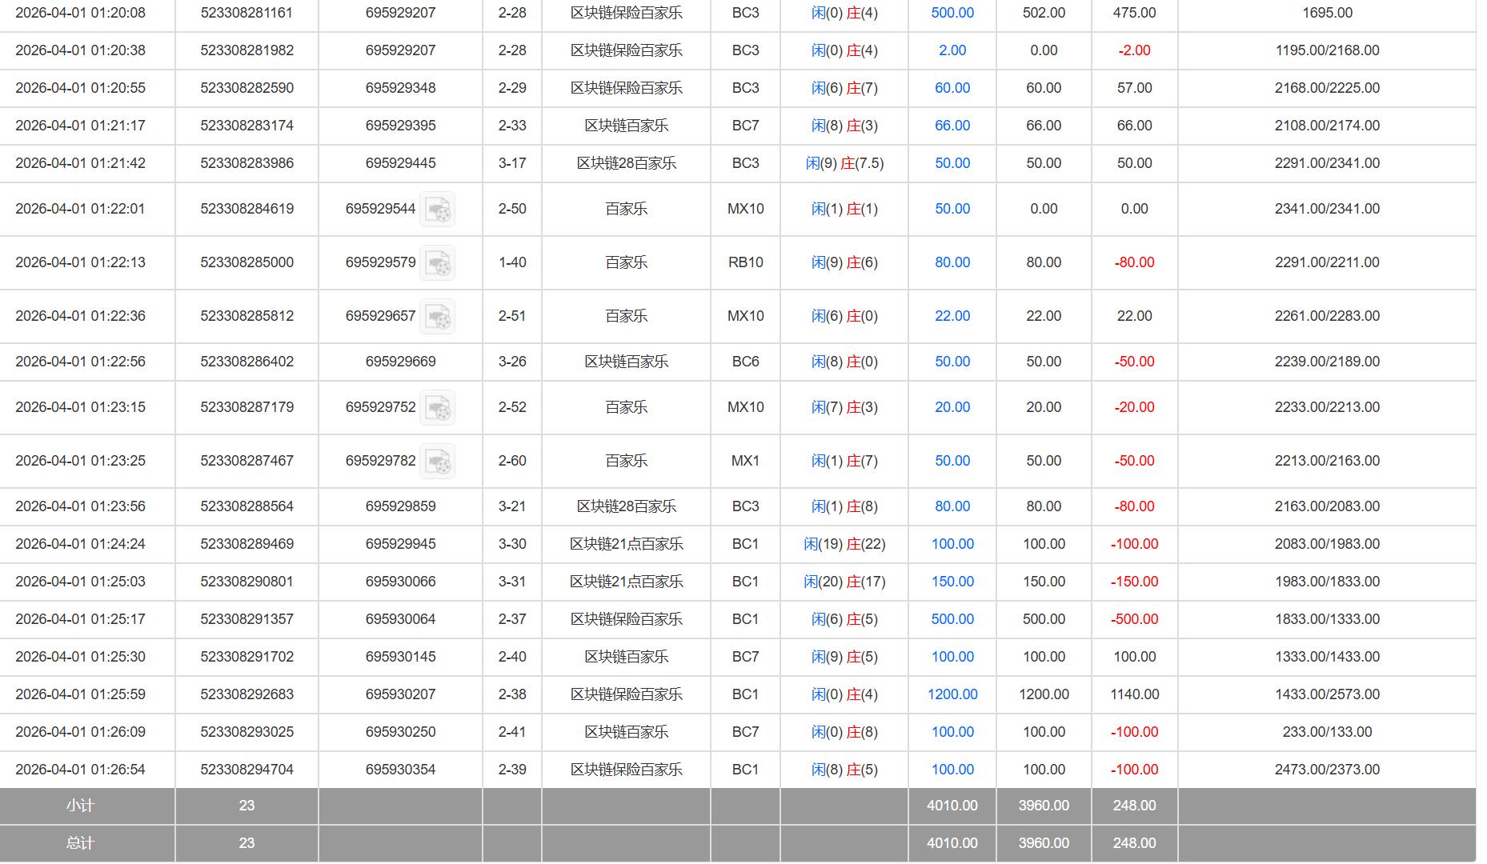Click the 区块链21点百家乐 cell at 01:24:24

click(x=626, y=544)
